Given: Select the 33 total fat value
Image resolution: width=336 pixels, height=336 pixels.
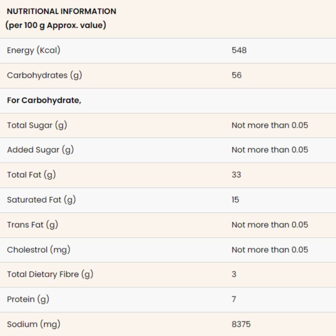Looking at the screenshot, I should 236,175.
